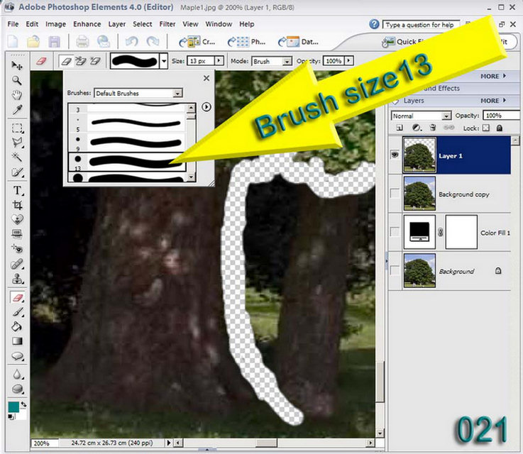This screenshot has height=454, width=523.
Task: Open the Enhance menu
Action: coord(87,24)
